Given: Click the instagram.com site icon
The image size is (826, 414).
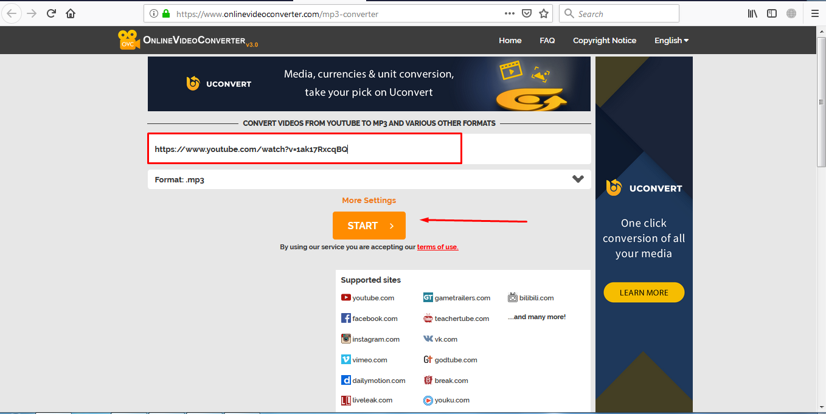Looking at the screenshot, I should (346, 339).
